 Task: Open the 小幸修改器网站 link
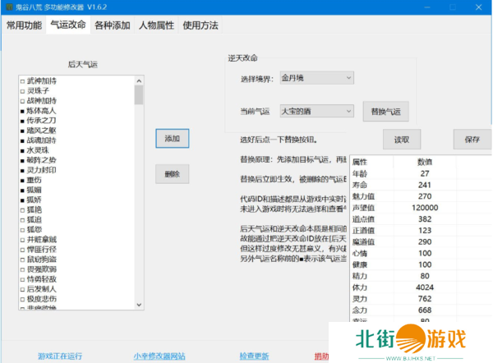click(161, 356)
